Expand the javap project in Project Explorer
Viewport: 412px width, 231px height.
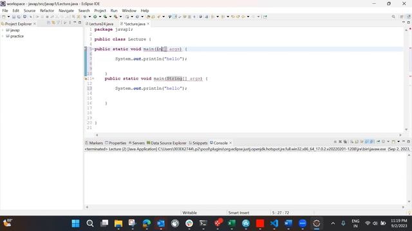3,30
